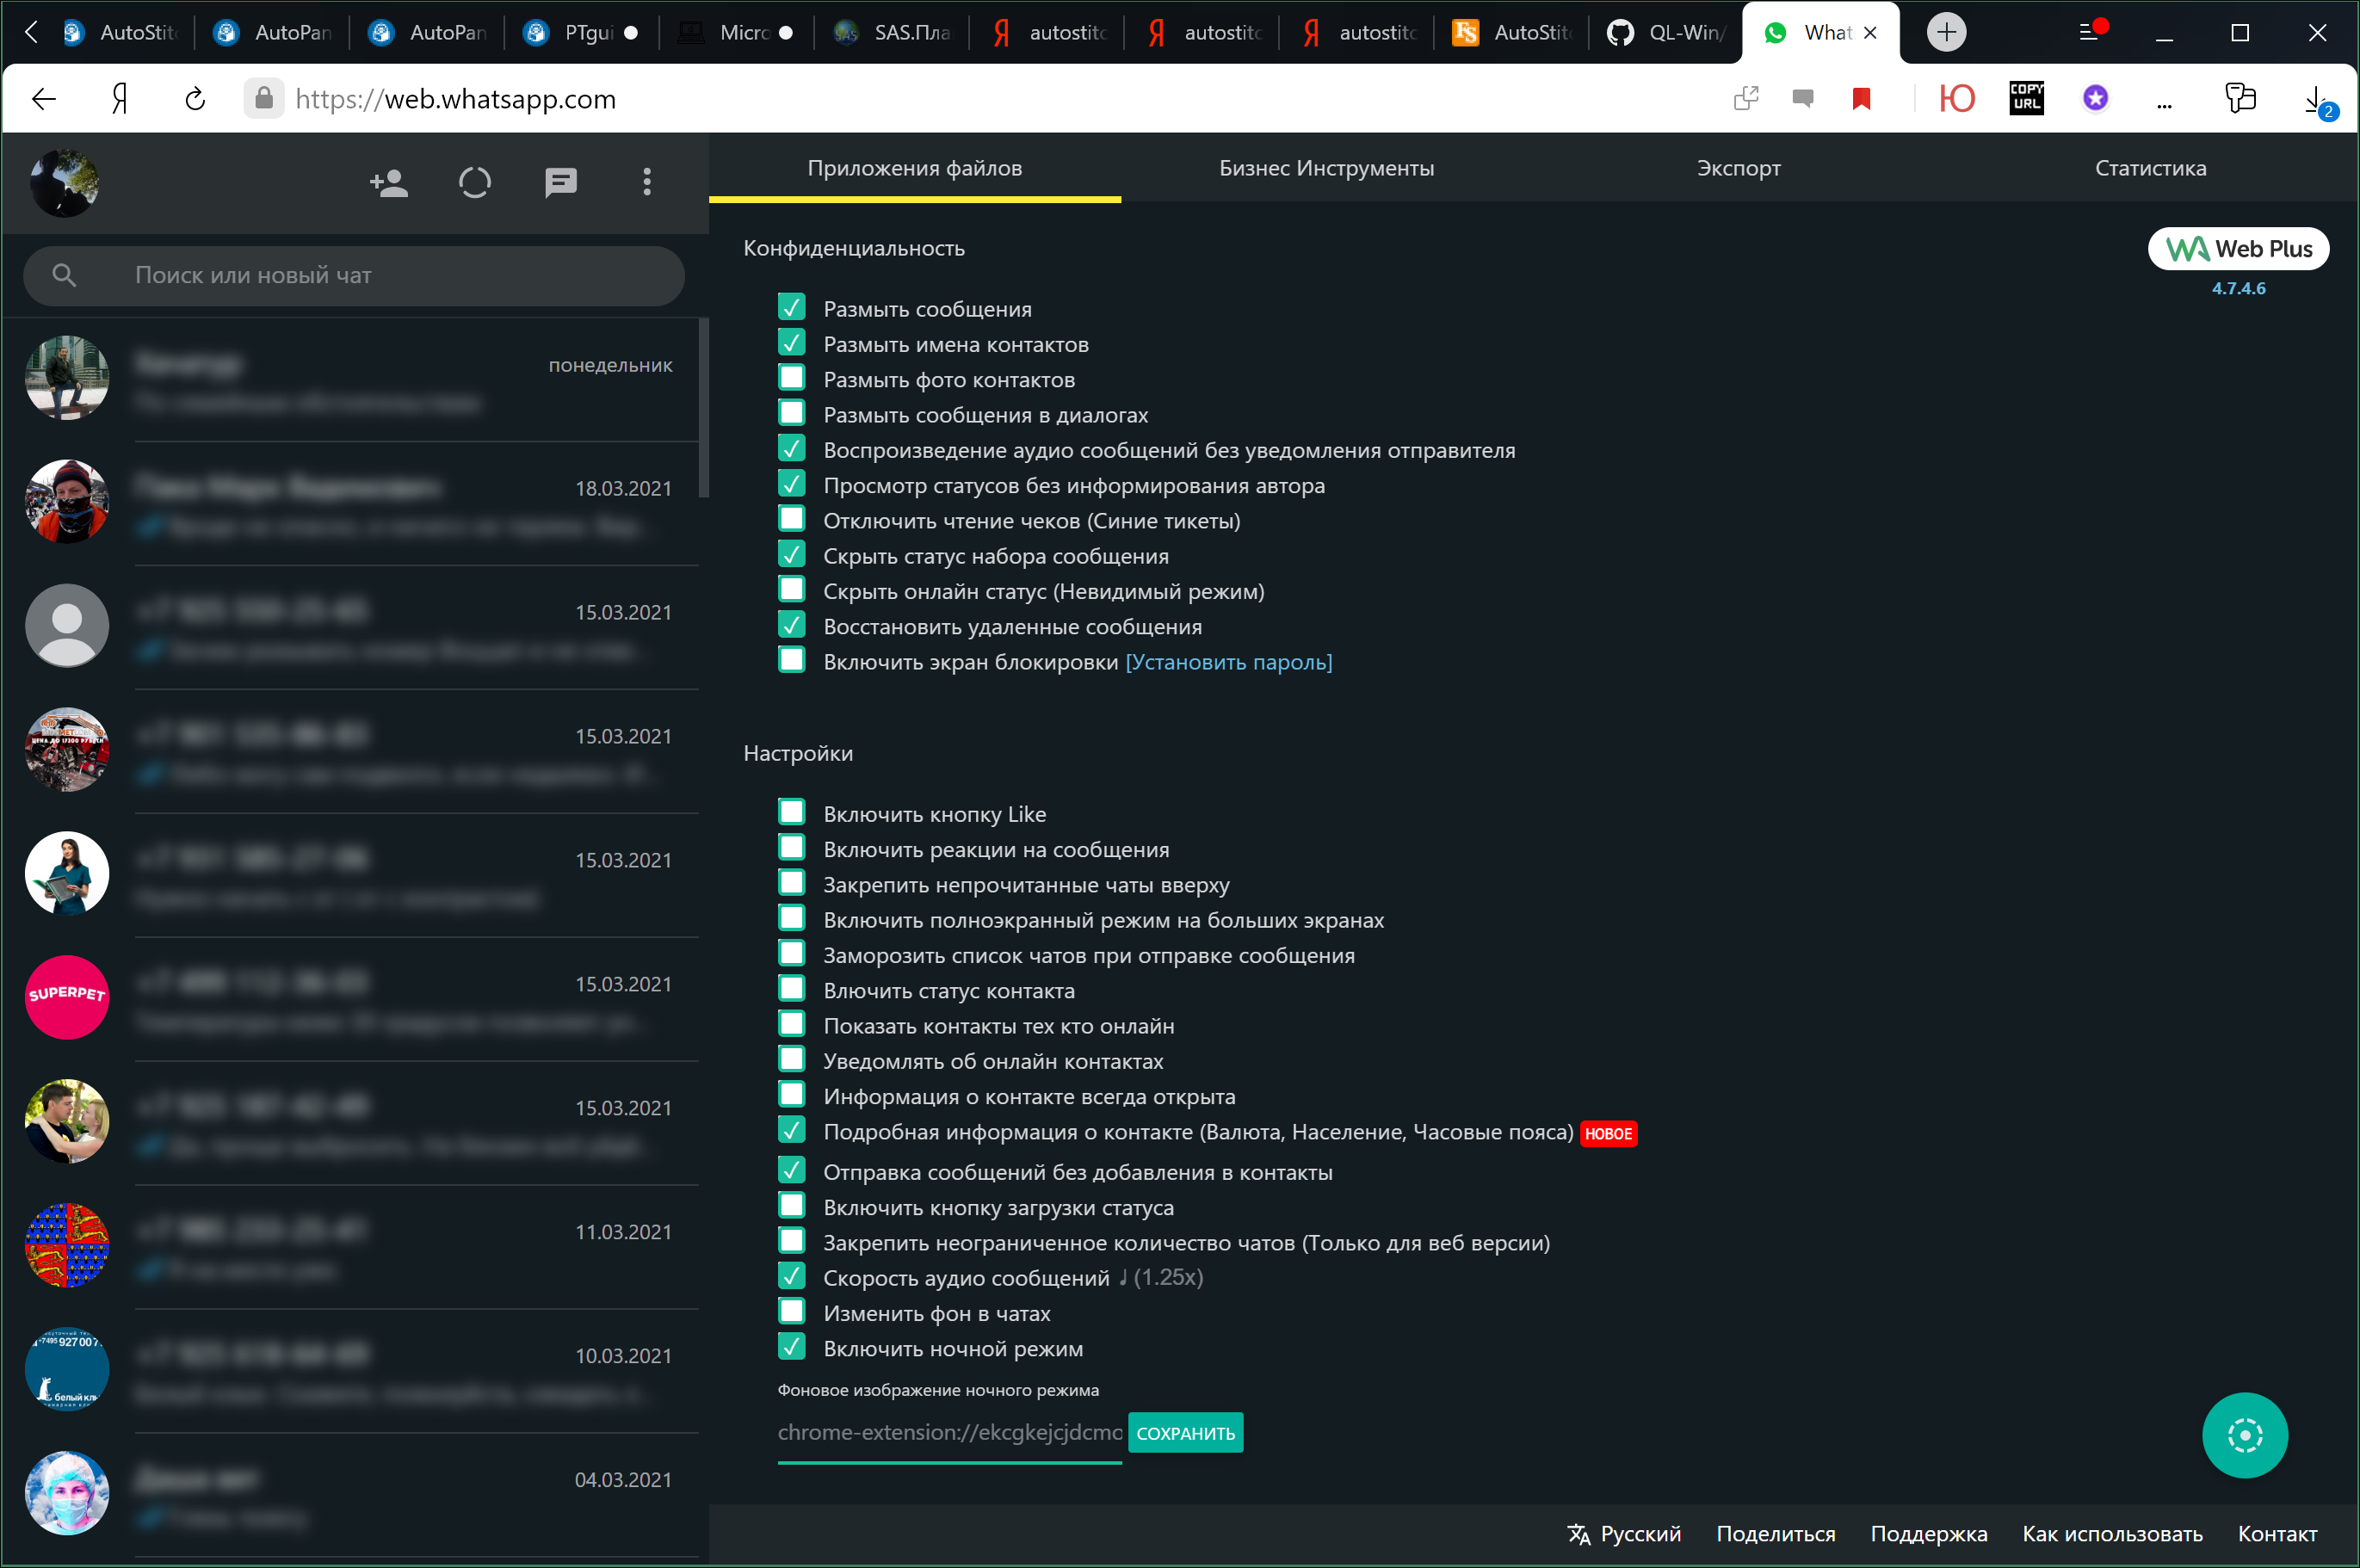This screenshot has width=2360, height=1568.
Task: Enable Изменить фон в чатах
Action: click(x=792, y=1311)
